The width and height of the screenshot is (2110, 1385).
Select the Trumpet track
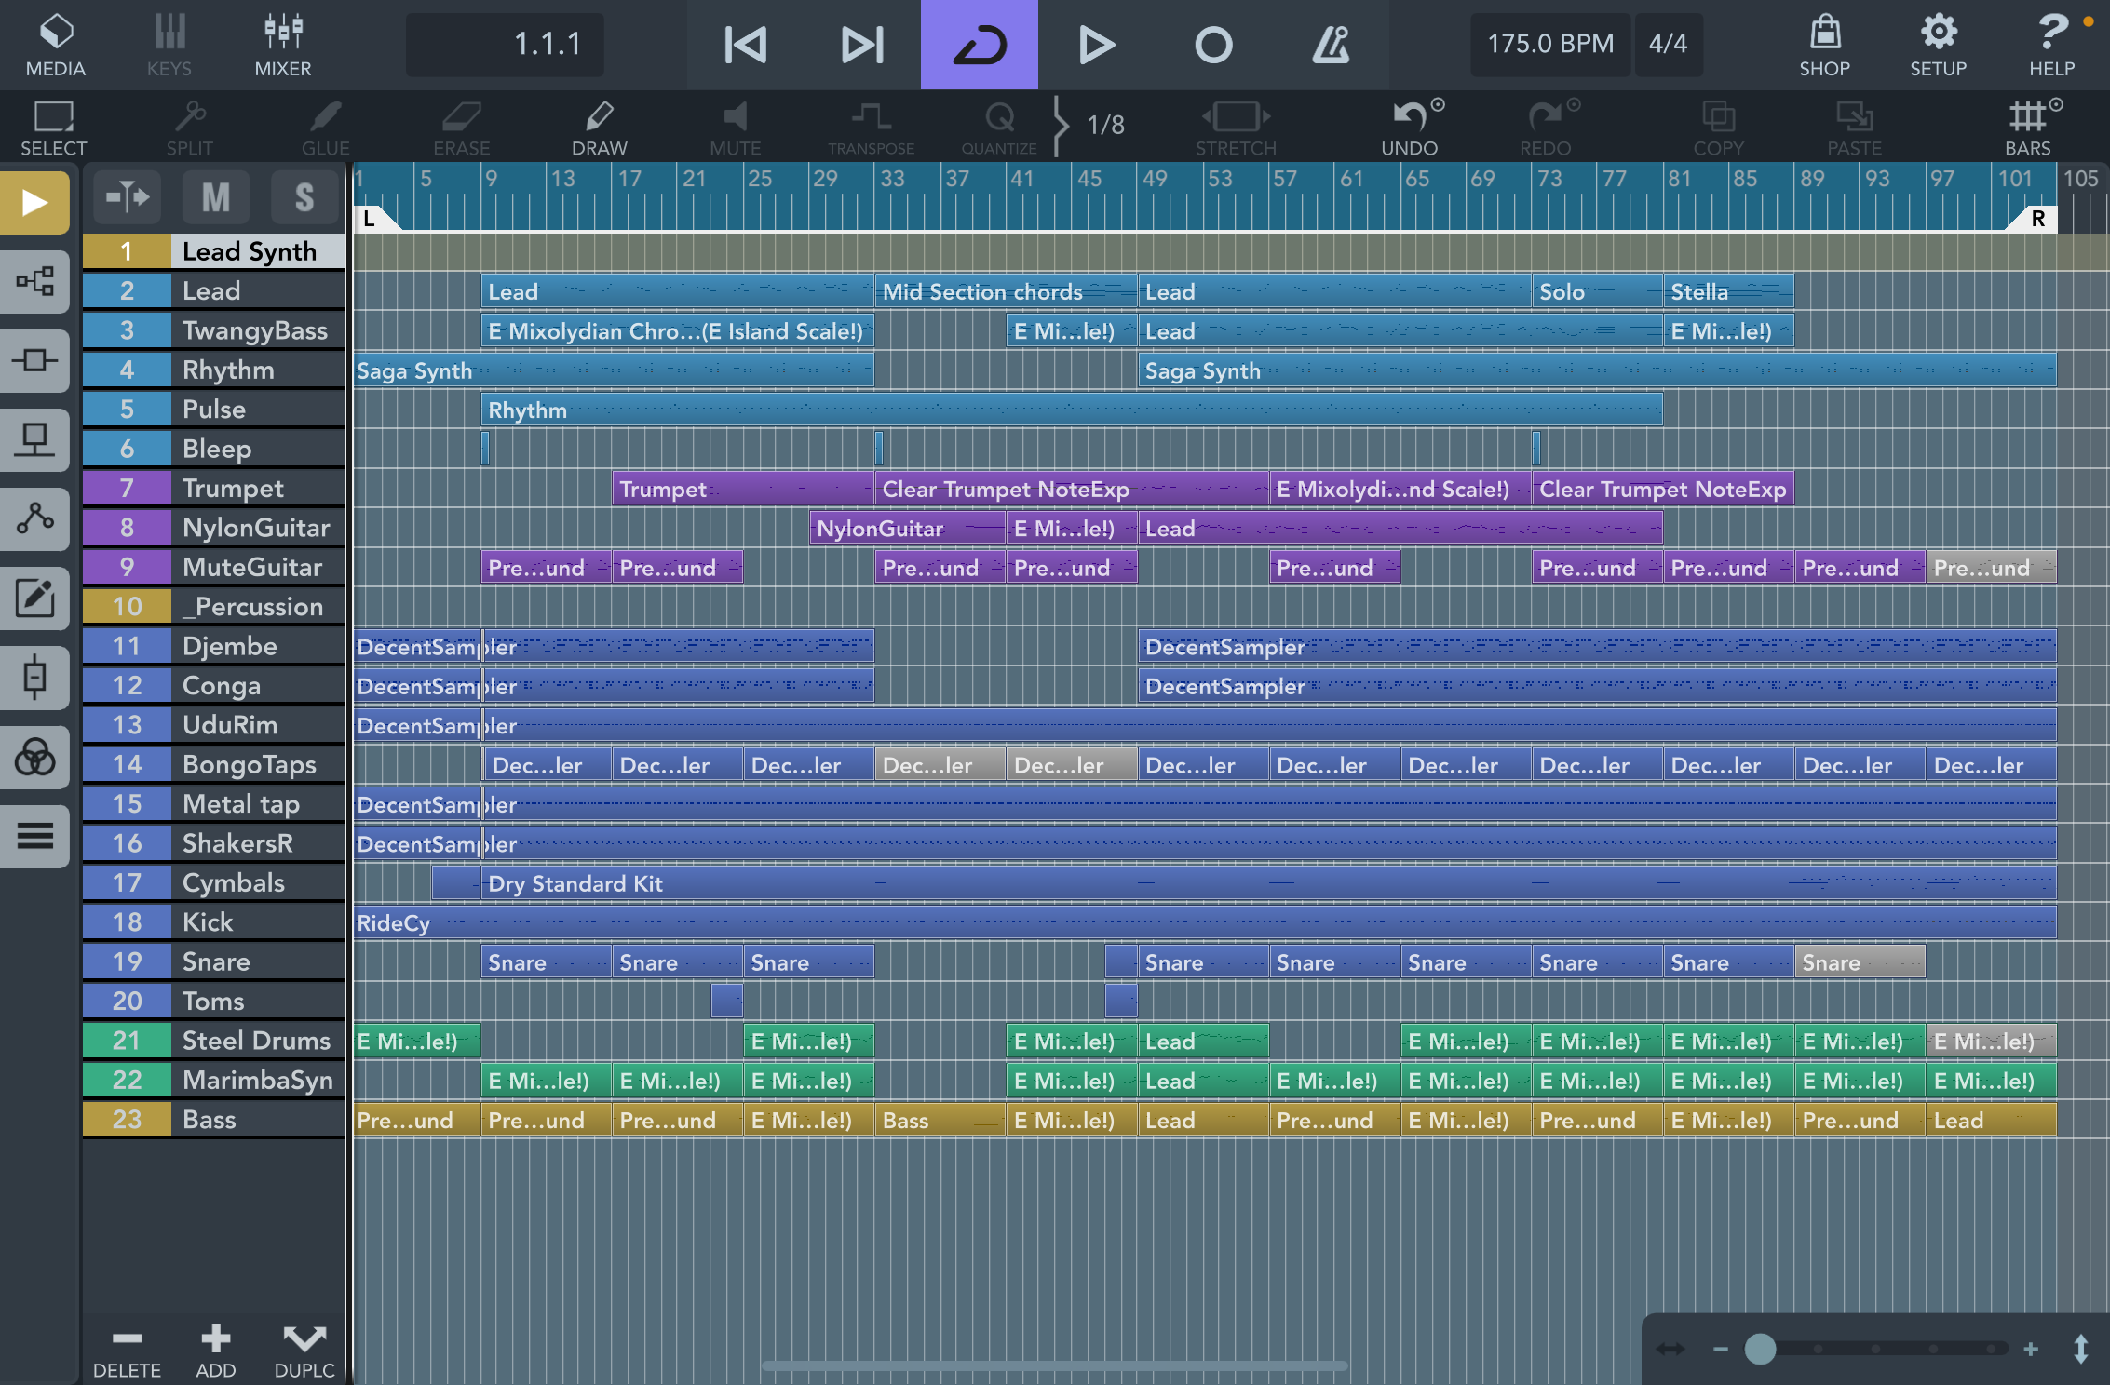[233, 488]
